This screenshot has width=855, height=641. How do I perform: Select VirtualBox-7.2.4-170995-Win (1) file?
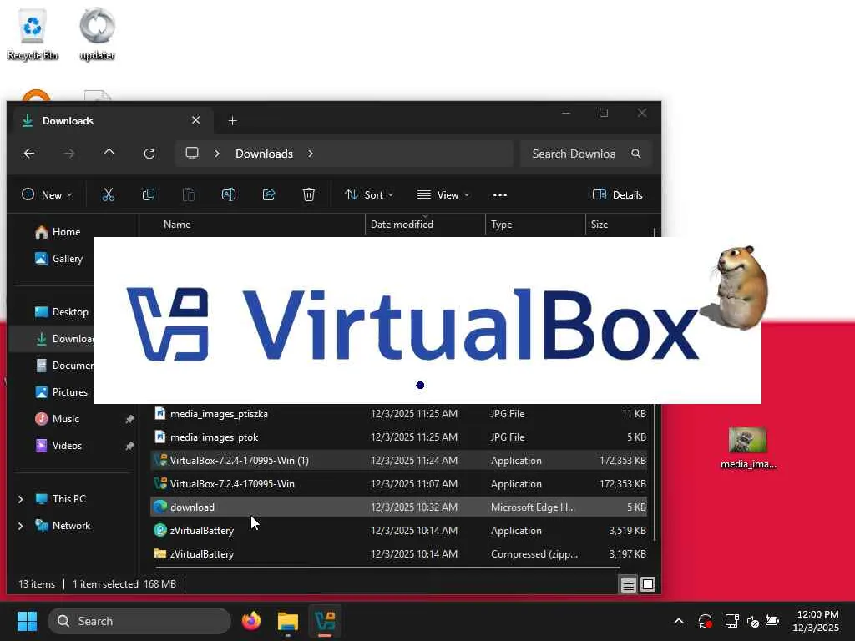(x=398, y=461)
